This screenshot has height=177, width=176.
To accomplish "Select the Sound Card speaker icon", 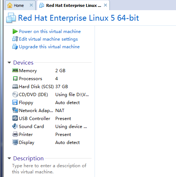I will point(15,126).
